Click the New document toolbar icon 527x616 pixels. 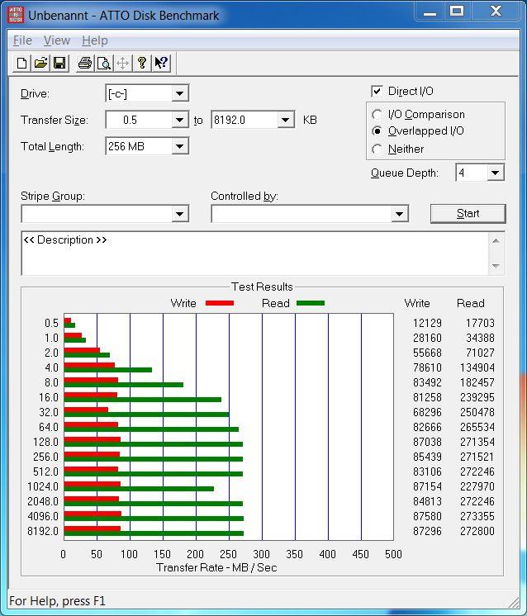pos(22,63)
